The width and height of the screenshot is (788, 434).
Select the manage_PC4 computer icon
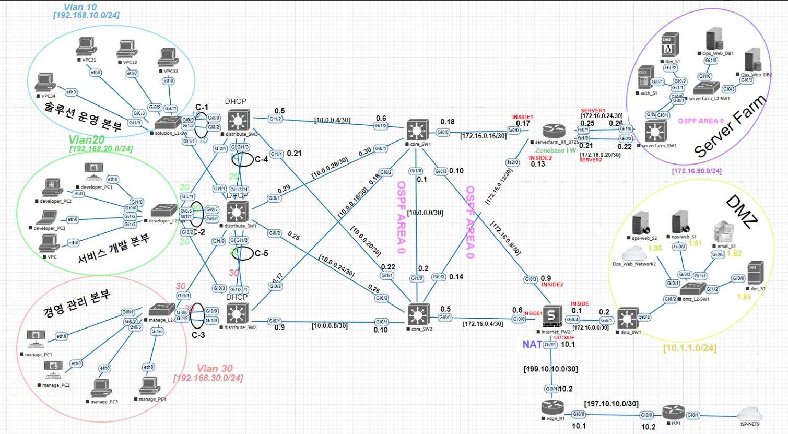pos(150,386)
